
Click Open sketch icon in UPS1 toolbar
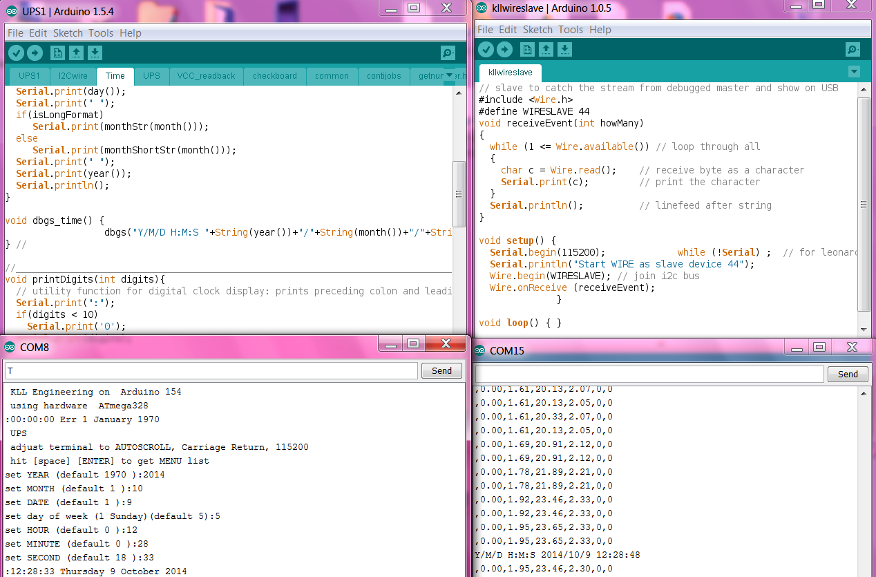(x=76, y=53)
